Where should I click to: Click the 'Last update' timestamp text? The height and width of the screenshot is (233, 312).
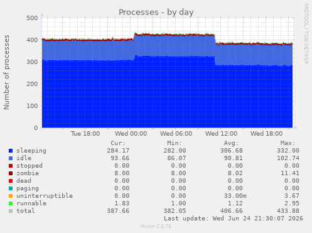[234, 219]
